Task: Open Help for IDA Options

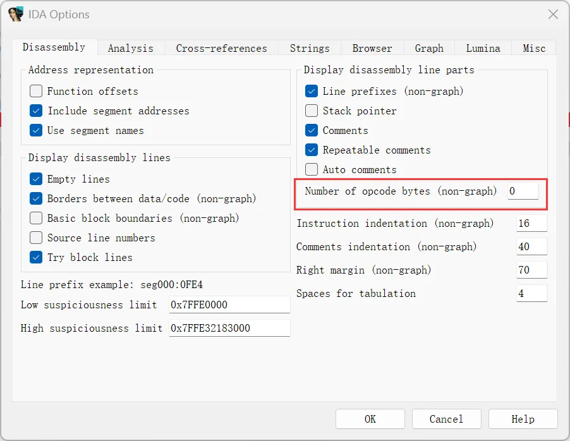Action: click(x=523, y=419)
